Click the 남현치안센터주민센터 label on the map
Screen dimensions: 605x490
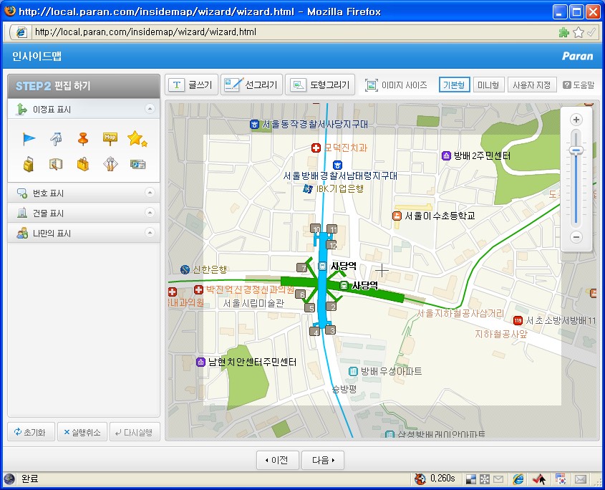[x=252, y=362]
